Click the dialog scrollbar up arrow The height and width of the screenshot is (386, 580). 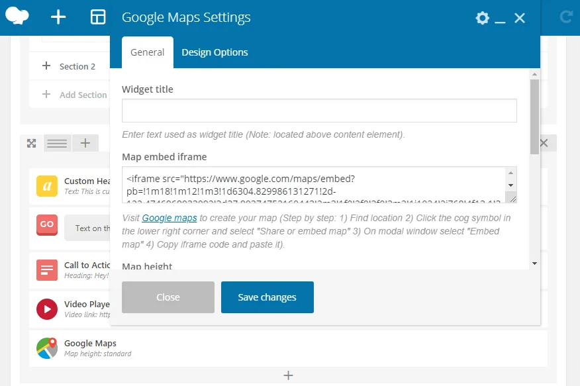[x=534, y=74]
